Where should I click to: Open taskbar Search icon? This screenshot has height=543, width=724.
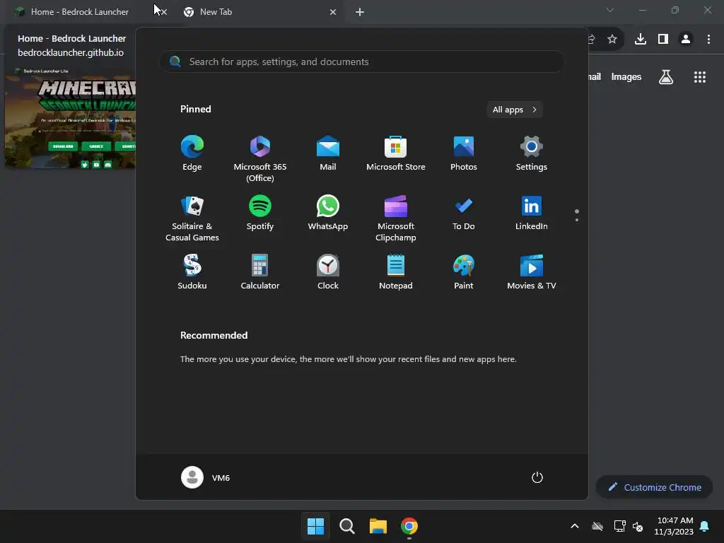pos(346,526)
